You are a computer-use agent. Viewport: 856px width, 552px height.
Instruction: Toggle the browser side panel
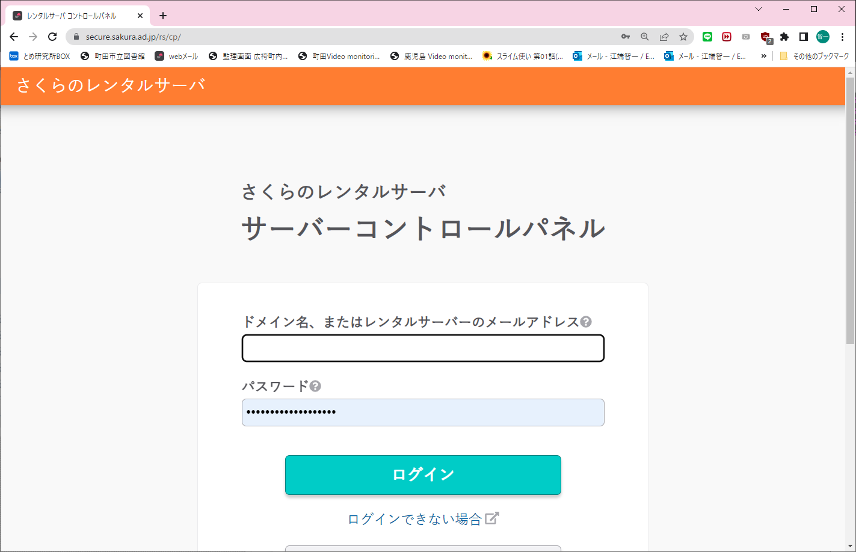coord(803,37)
